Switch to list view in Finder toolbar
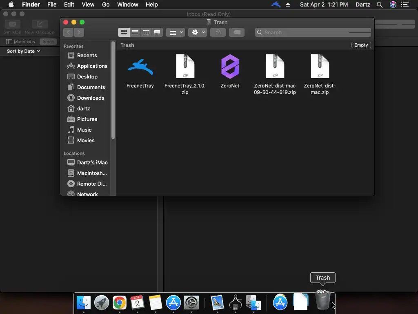Viewport: 418px width, 314px height. coord(135,32)
